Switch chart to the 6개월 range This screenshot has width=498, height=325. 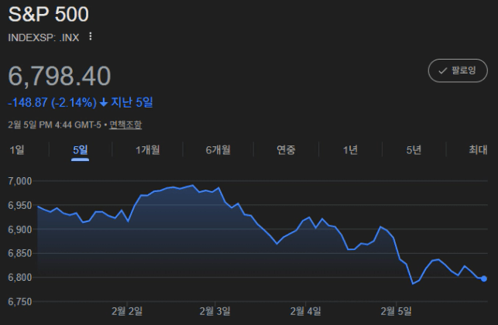click(x=218, y=149)
